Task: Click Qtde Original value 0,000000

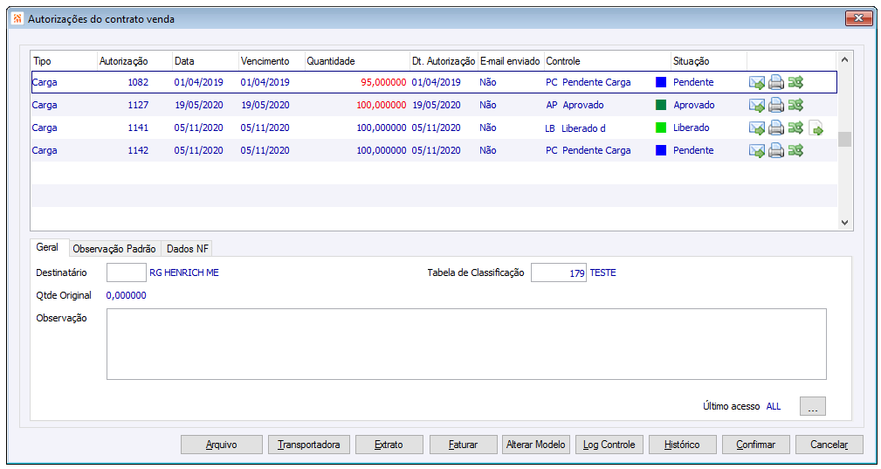Action: coord(127,295)
